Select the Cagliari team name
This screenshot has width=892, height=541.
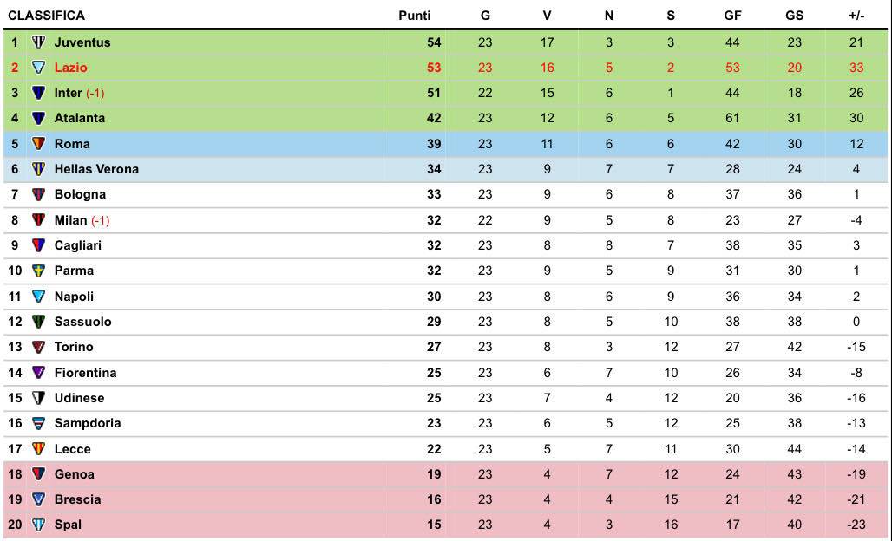[x=77, y=245]
